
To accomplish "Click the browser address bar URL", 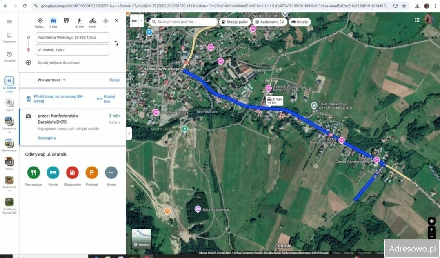I will 215,6.
